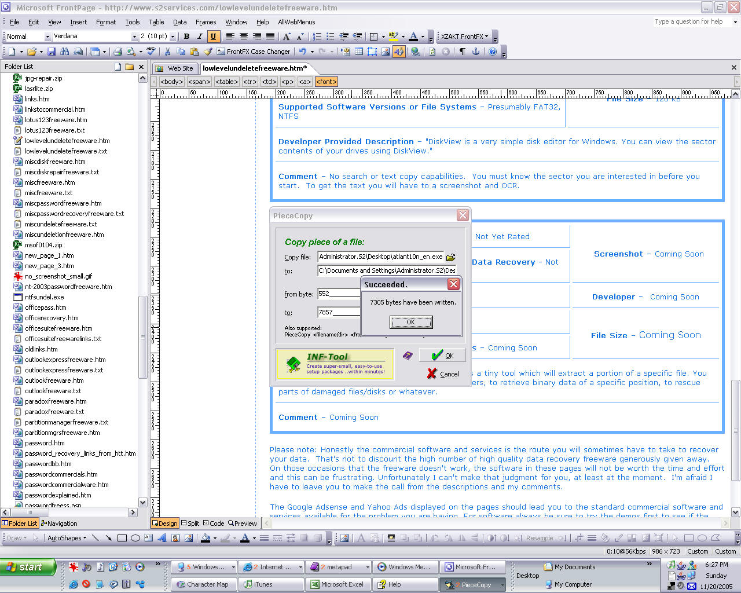The height and width of the screenshot is (593, 741).
Task: Switch to the Code view tab
Action: pyautogui.click(x=213, y=524)
